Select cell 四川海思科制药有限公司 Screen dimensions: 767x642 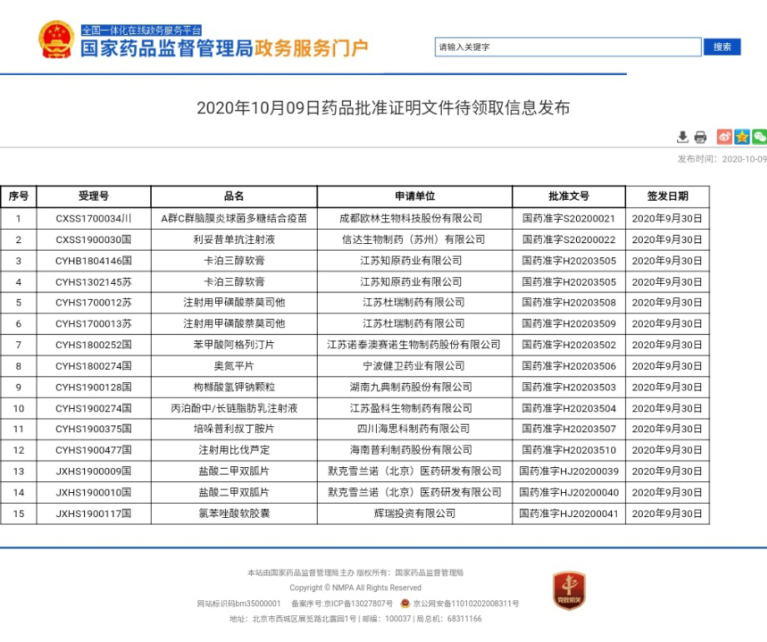[415, 429]
